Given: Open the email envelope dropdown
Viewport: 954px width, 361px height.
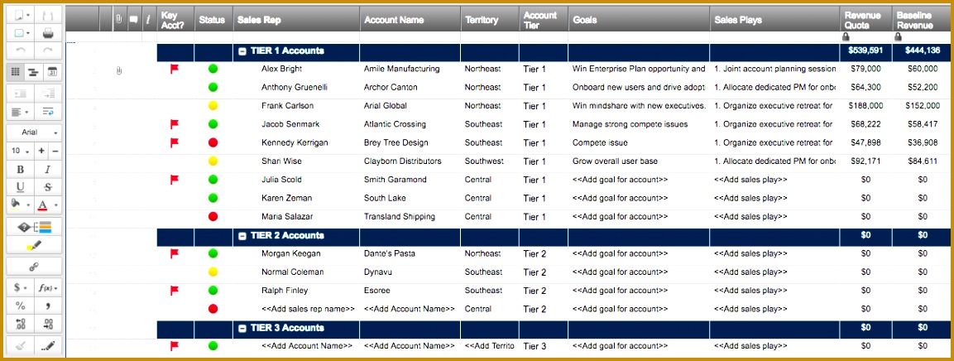Looking at the screenshot, I should pyautogui.click(x=20, y=33).
